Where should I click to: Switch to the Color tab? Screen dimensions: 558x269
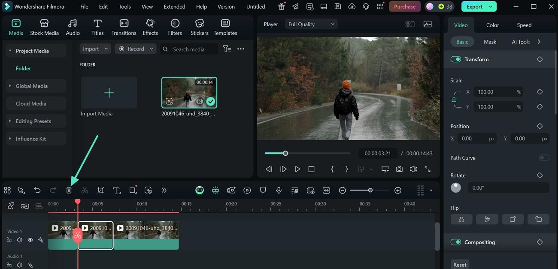pyautogui.click(x=492, y=25)
